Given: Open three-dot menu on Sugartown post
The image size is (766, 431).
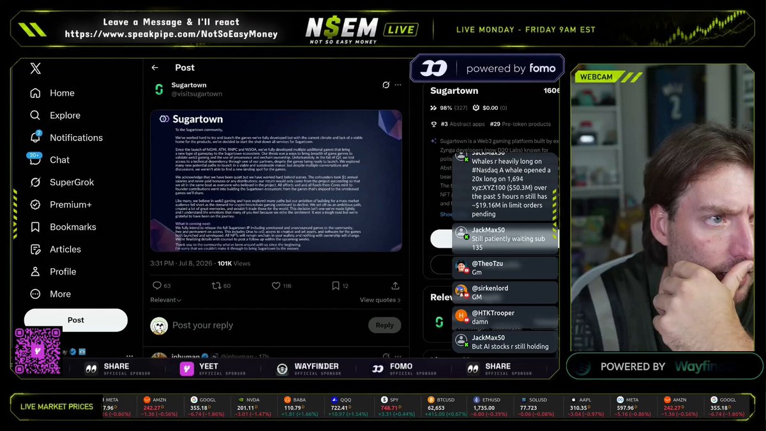Looking at the screenshot, I should pyautogui.click(x=398, y=85).
